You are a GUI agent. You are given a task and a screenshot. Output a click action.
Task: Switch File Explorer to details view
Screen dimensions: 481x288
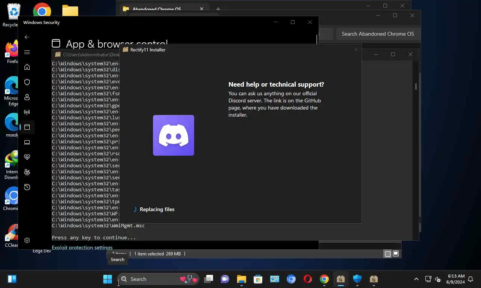(387, 254)
